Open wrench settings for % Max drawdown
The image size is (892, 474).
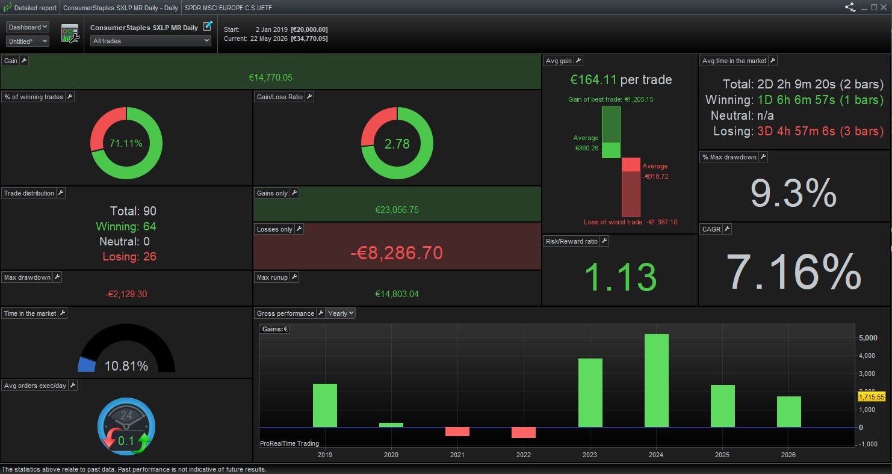click(x=763, y=157)
